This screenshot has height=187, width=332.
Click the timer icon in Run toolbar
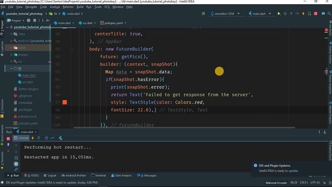pyautogui.click(x=46, y=138)
